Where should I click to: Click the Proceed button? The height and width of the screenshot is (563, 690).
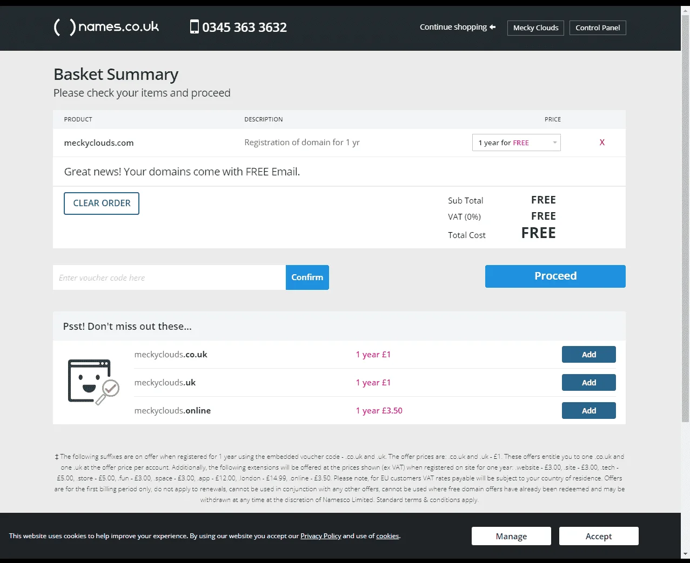(x=555, y=276)
